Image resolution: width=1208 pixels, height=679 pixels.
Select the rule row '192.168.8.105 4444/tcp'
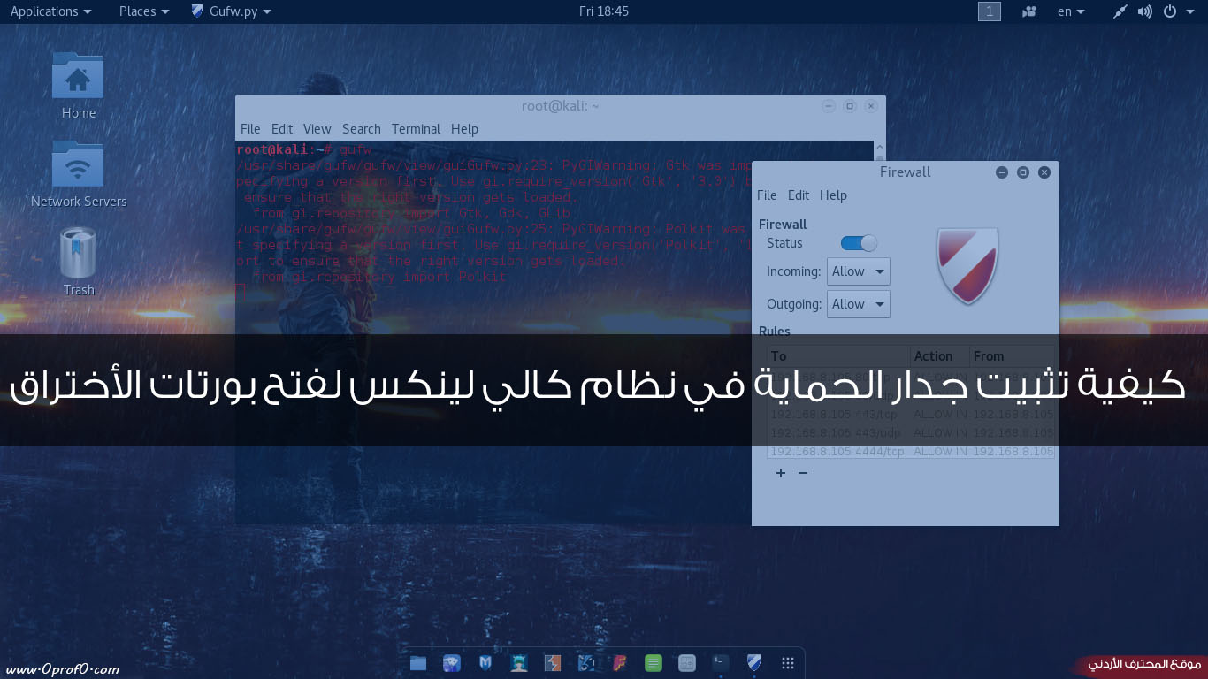pyautogui.click(x=911, y=452)
